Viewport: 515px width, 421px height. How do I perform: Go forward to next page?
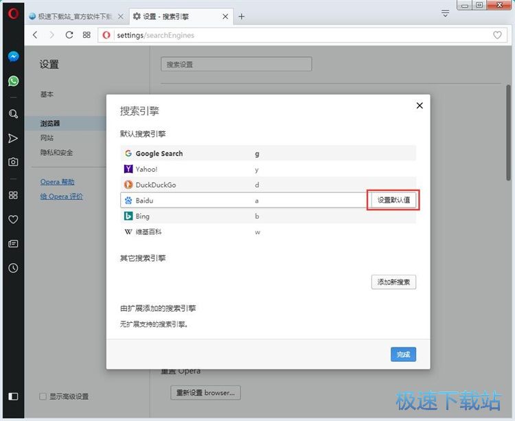point(51,35)
